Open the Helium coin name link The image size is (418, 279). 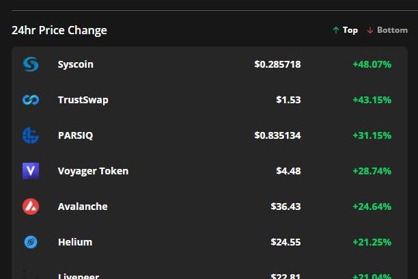pyautogui.click(x=75, y=242)
